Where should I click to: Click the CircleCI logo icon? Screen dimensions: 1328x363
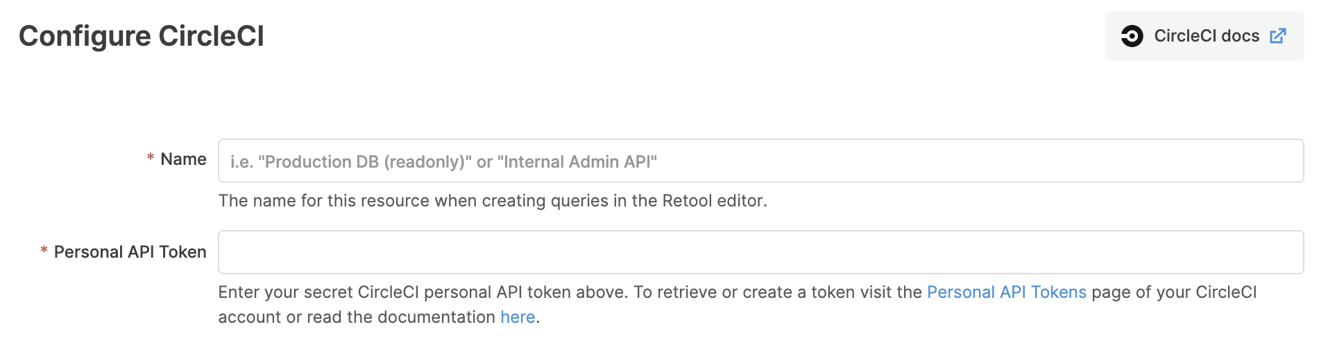(1132, 36)
